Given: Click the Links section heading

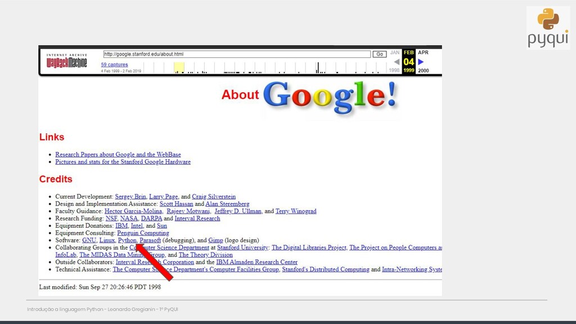Looking at the screenshot, I should click(x=52, y=137).
